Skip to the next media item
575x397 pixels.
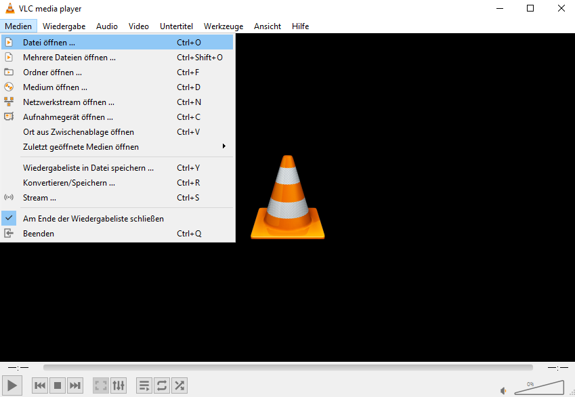74,385
